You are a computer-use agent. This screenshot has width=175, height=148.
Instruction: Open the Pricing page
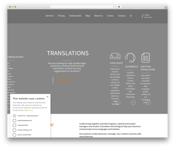tap(61, 16)
